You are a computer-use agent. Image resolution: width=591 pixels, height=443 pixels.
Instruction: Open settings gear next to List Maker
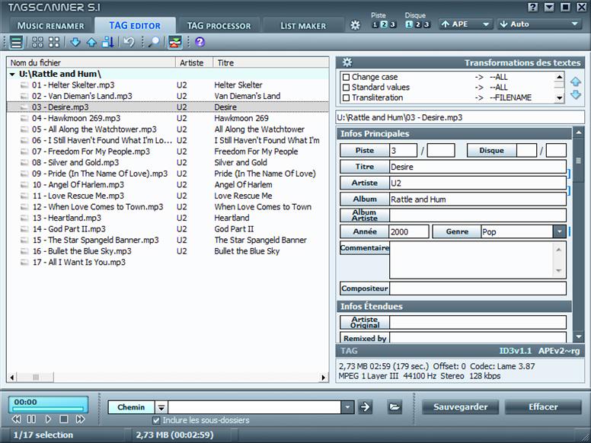355,25
